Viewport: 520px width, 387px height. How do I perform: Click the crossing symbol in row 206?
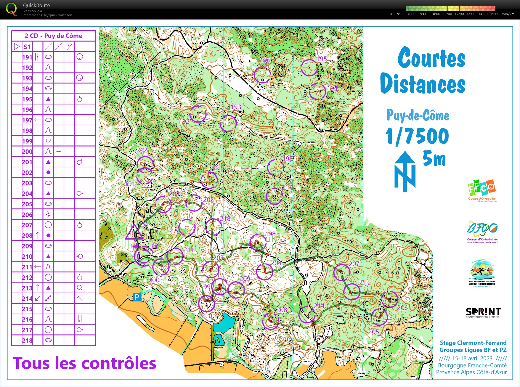[48, 214]
